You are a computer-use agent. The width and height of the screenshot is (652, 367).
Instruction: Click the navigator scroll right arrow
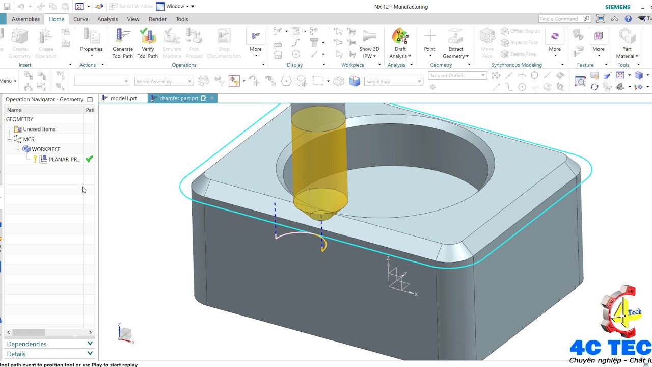coord(90,332)
